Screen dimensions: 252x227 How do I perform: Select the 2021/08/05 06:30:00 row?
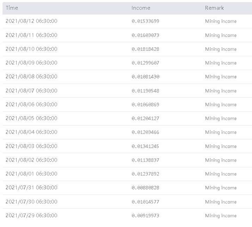click(x=31, y=118)
